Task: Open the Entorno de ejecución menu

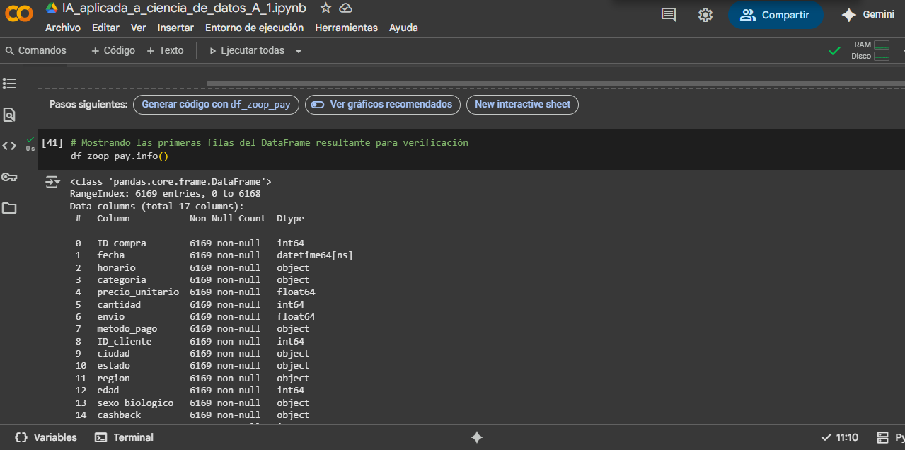Action: (254, 28)
